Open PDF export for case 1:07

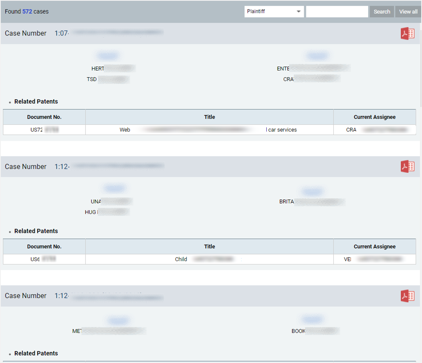407,34
